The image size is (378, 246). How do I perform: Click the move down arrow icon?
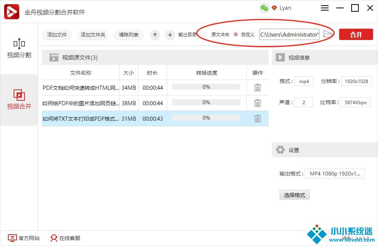point(170,35)
